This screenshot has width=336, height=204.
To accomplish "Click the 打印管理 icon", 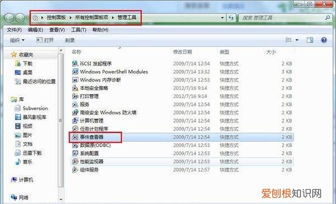I will pos(75,96).
